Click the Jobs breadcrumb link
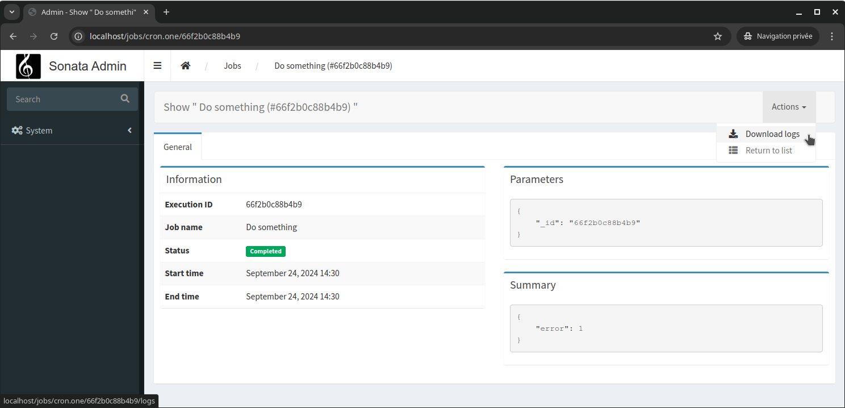 click(x=232, y=66)
